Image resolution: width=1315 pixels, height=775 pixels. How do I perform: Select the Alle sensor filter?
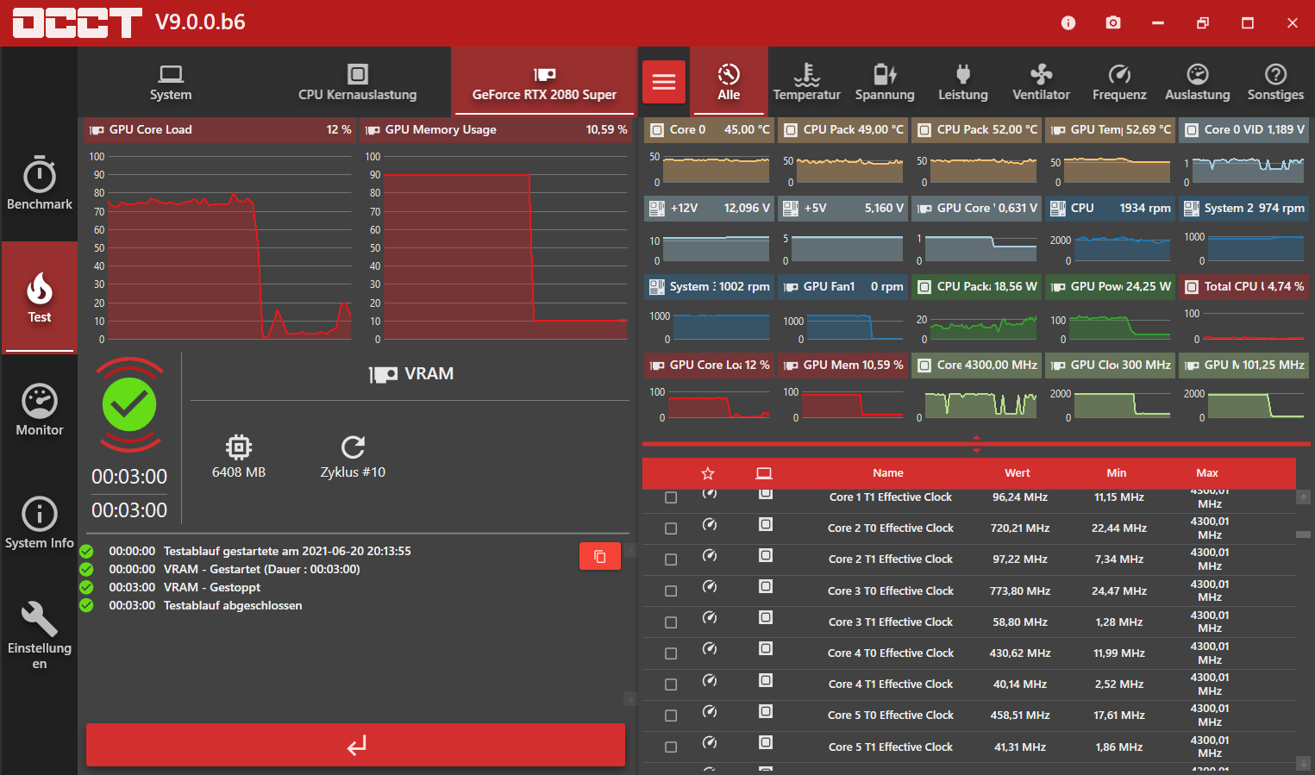click(x=729, y=82)
